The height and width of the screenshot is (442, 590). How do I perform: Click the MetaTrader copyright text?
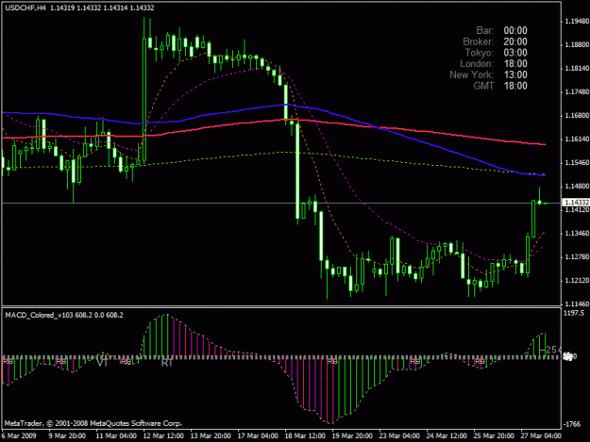[x=93, y=423]
